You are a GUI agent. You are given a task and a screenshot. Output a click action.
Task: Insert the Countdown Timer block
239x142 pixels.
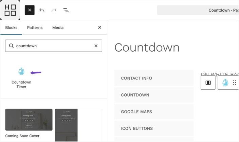click(x=21, y=78)
